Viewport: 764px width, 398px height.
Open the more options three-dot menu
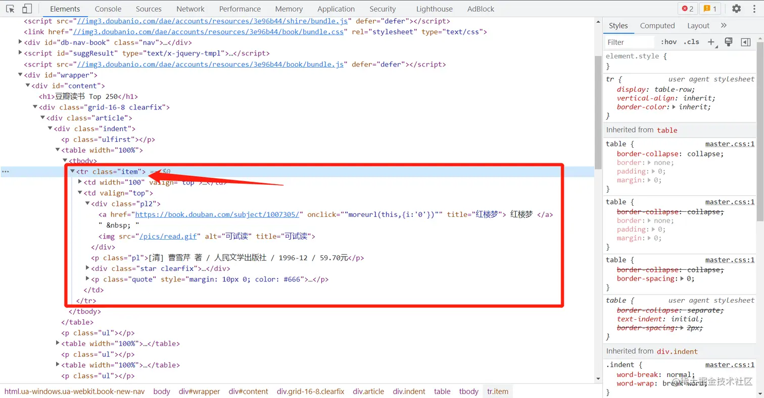tap(755, 9)
